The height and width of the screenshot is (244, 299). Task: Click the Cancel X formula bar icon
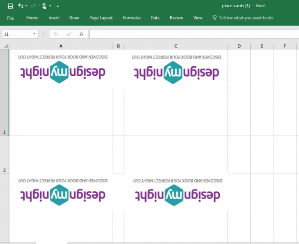coord(55,34)
